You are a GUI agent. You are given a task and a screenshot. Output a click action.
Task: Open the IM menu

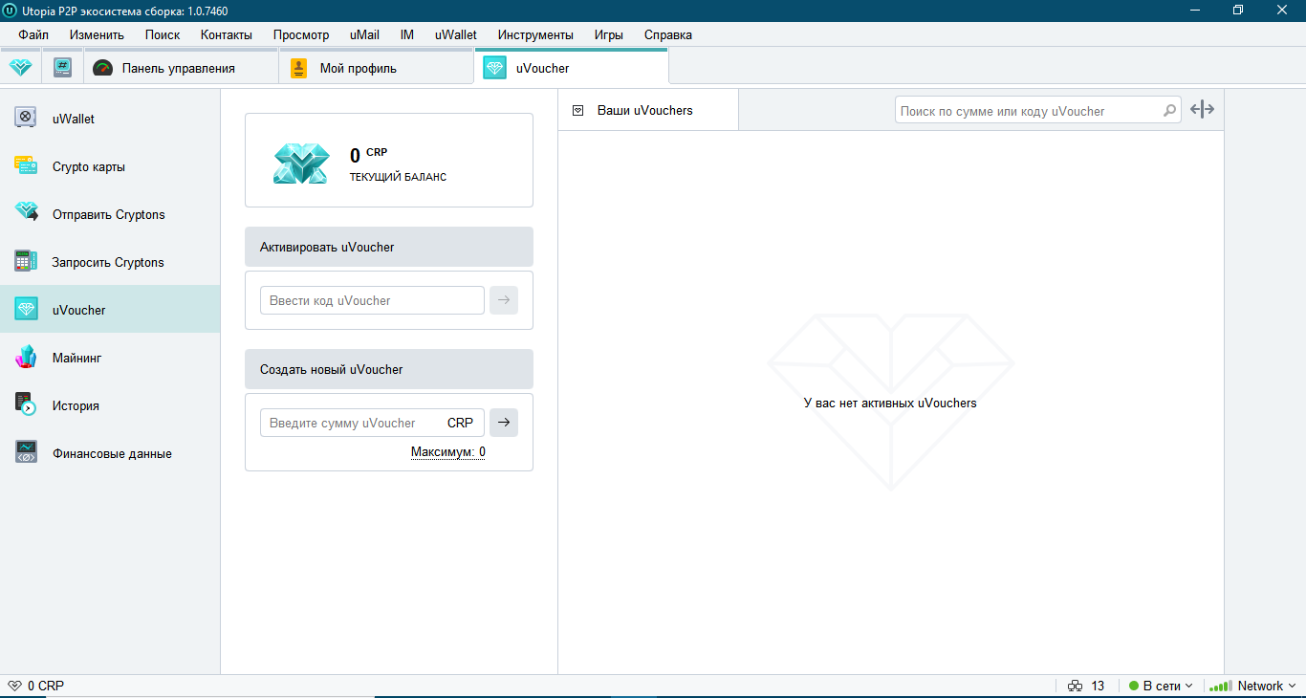tap(407, 34)
